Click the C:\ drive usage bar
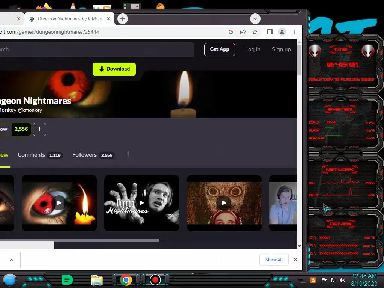Screen dimensions: 384x288 coord(325,237)
